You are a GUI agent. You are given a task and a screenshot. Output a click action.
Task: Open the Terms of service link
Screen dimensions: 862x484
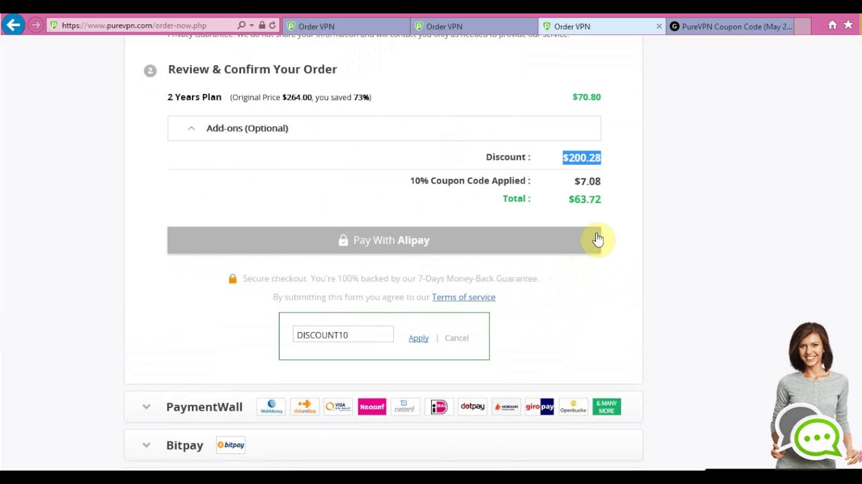[463, 297]
